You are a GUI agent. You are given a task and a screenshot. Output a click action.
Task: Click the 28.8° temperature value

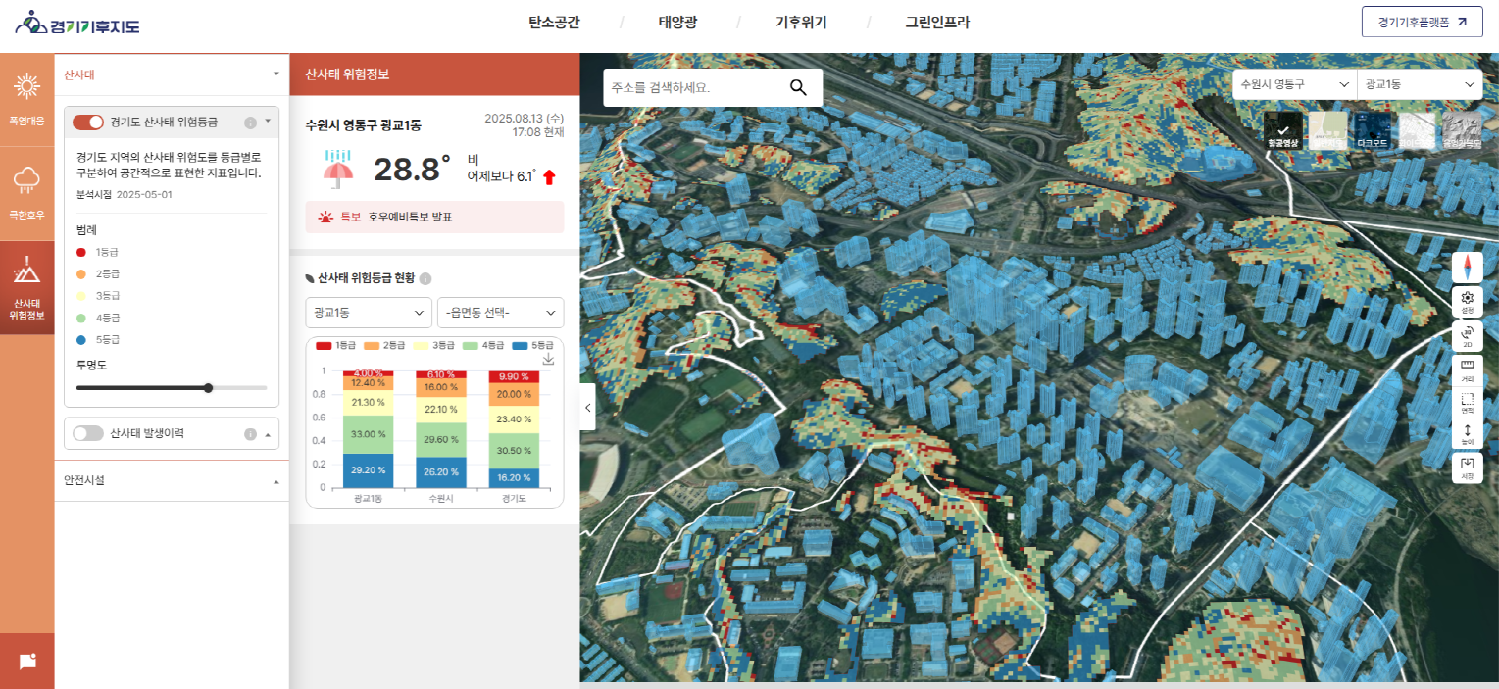412,169
